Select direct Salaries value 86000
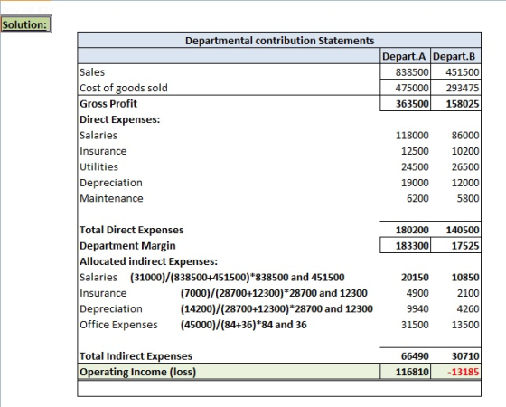 (465, 136)
